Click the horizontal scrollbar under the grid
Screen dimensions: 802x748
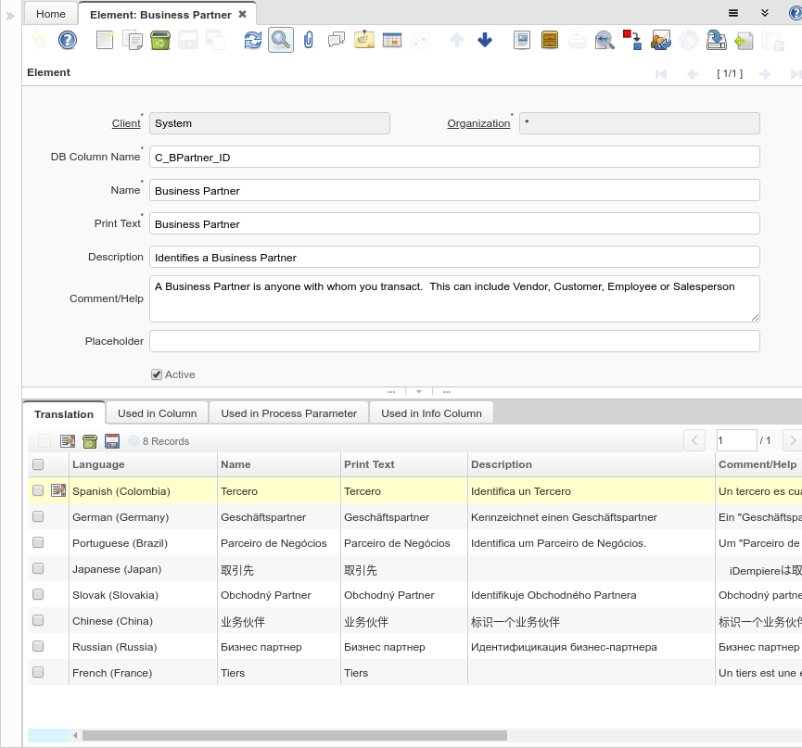pos(294,736)
